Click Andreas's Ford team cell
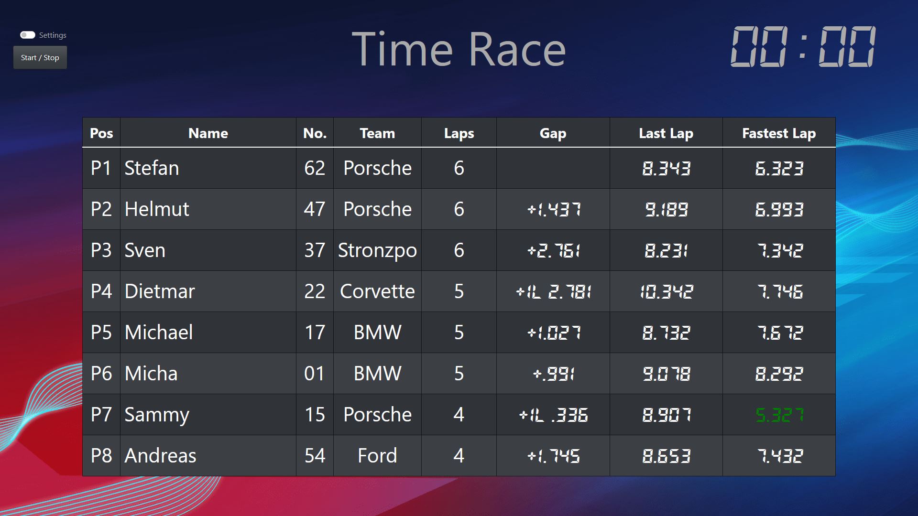This screenshot has width=918, height=516. tap(377, 456)
